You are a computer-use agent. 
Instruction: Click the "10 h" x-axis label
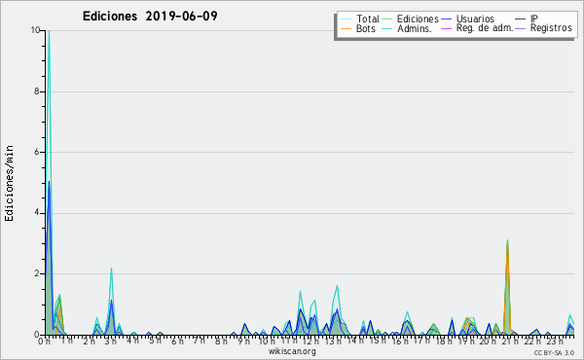coord(267,341)
